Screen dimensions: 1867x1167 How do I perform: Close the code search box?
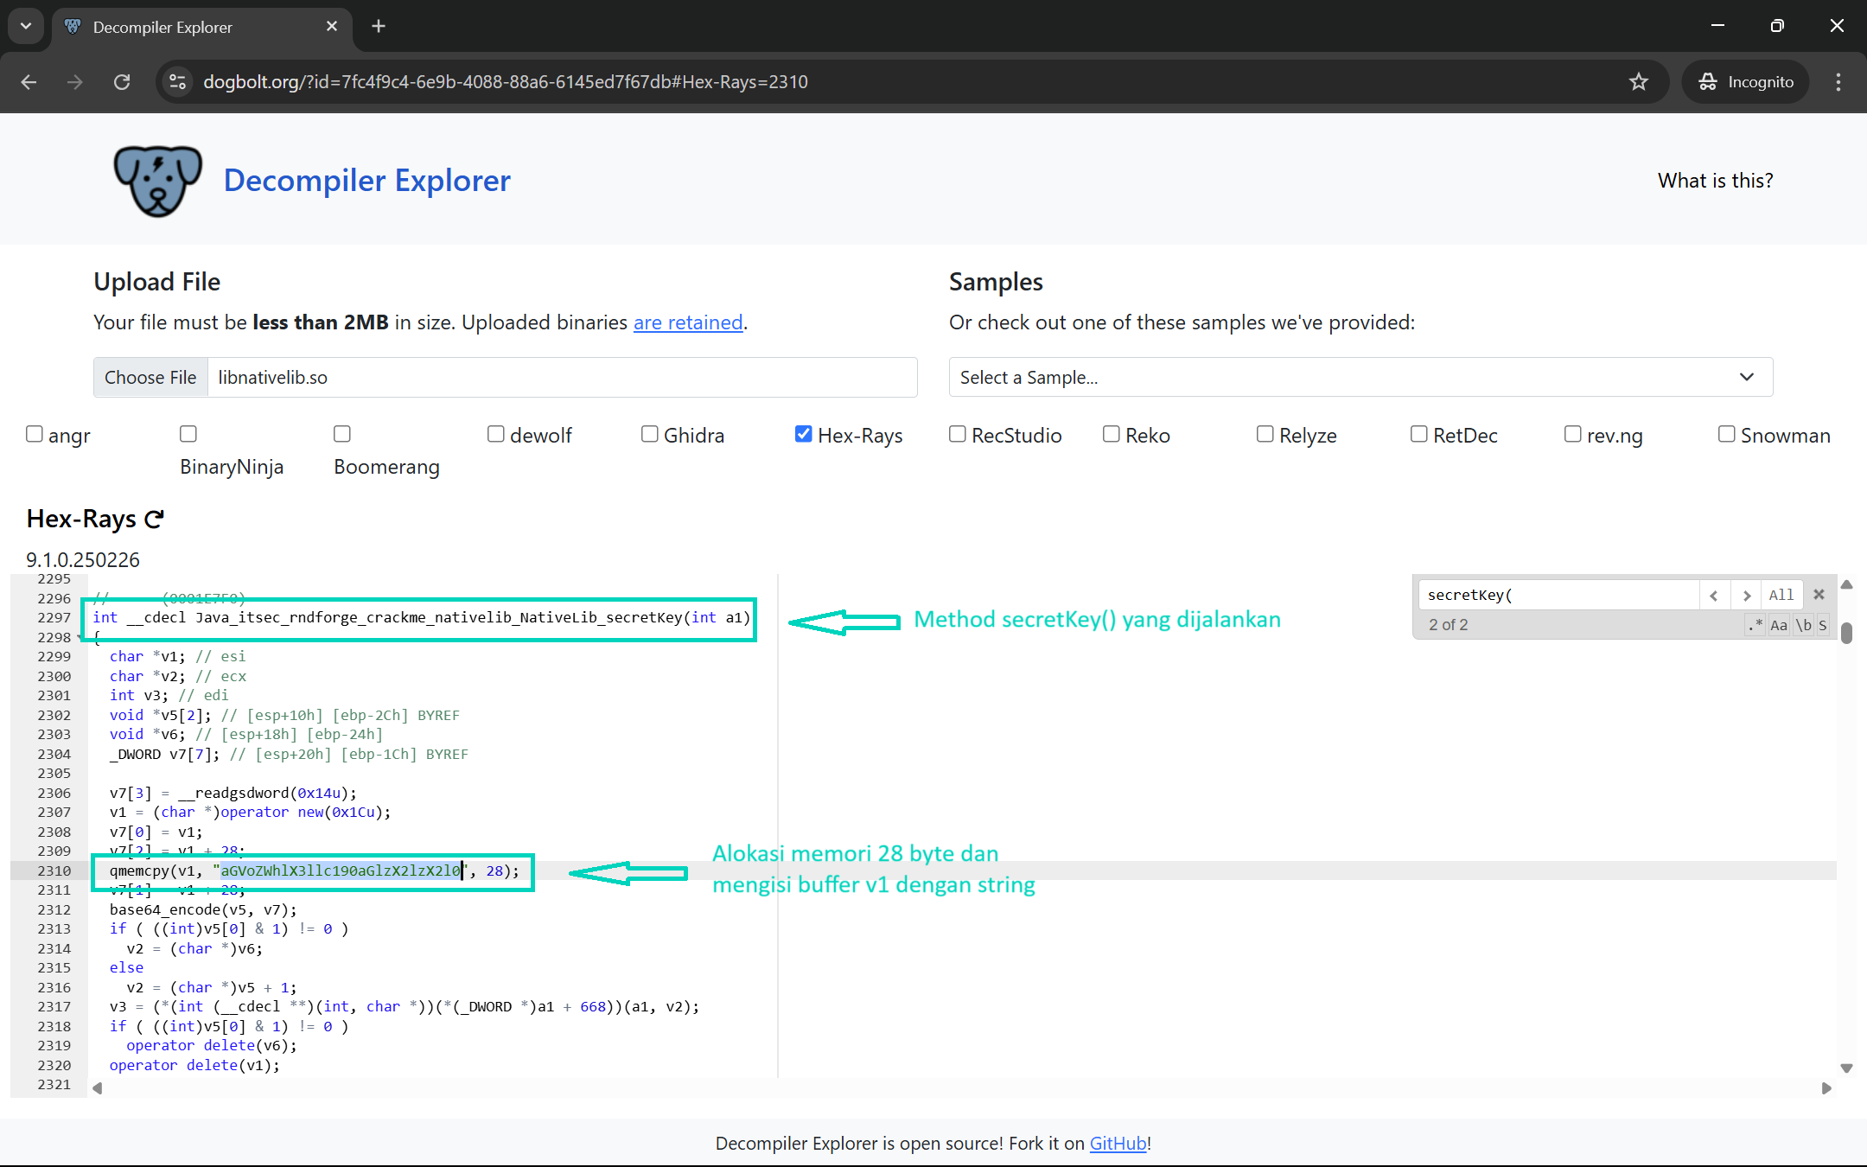(x=1819, y=595)
